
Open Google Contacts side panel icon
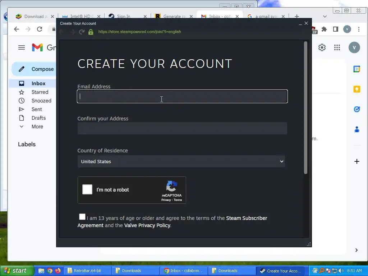[x=357, y=129]
